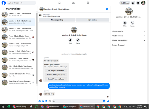The image size is (149, 109).
Task: Open the Friends icon in top bar
Action: 74,3
